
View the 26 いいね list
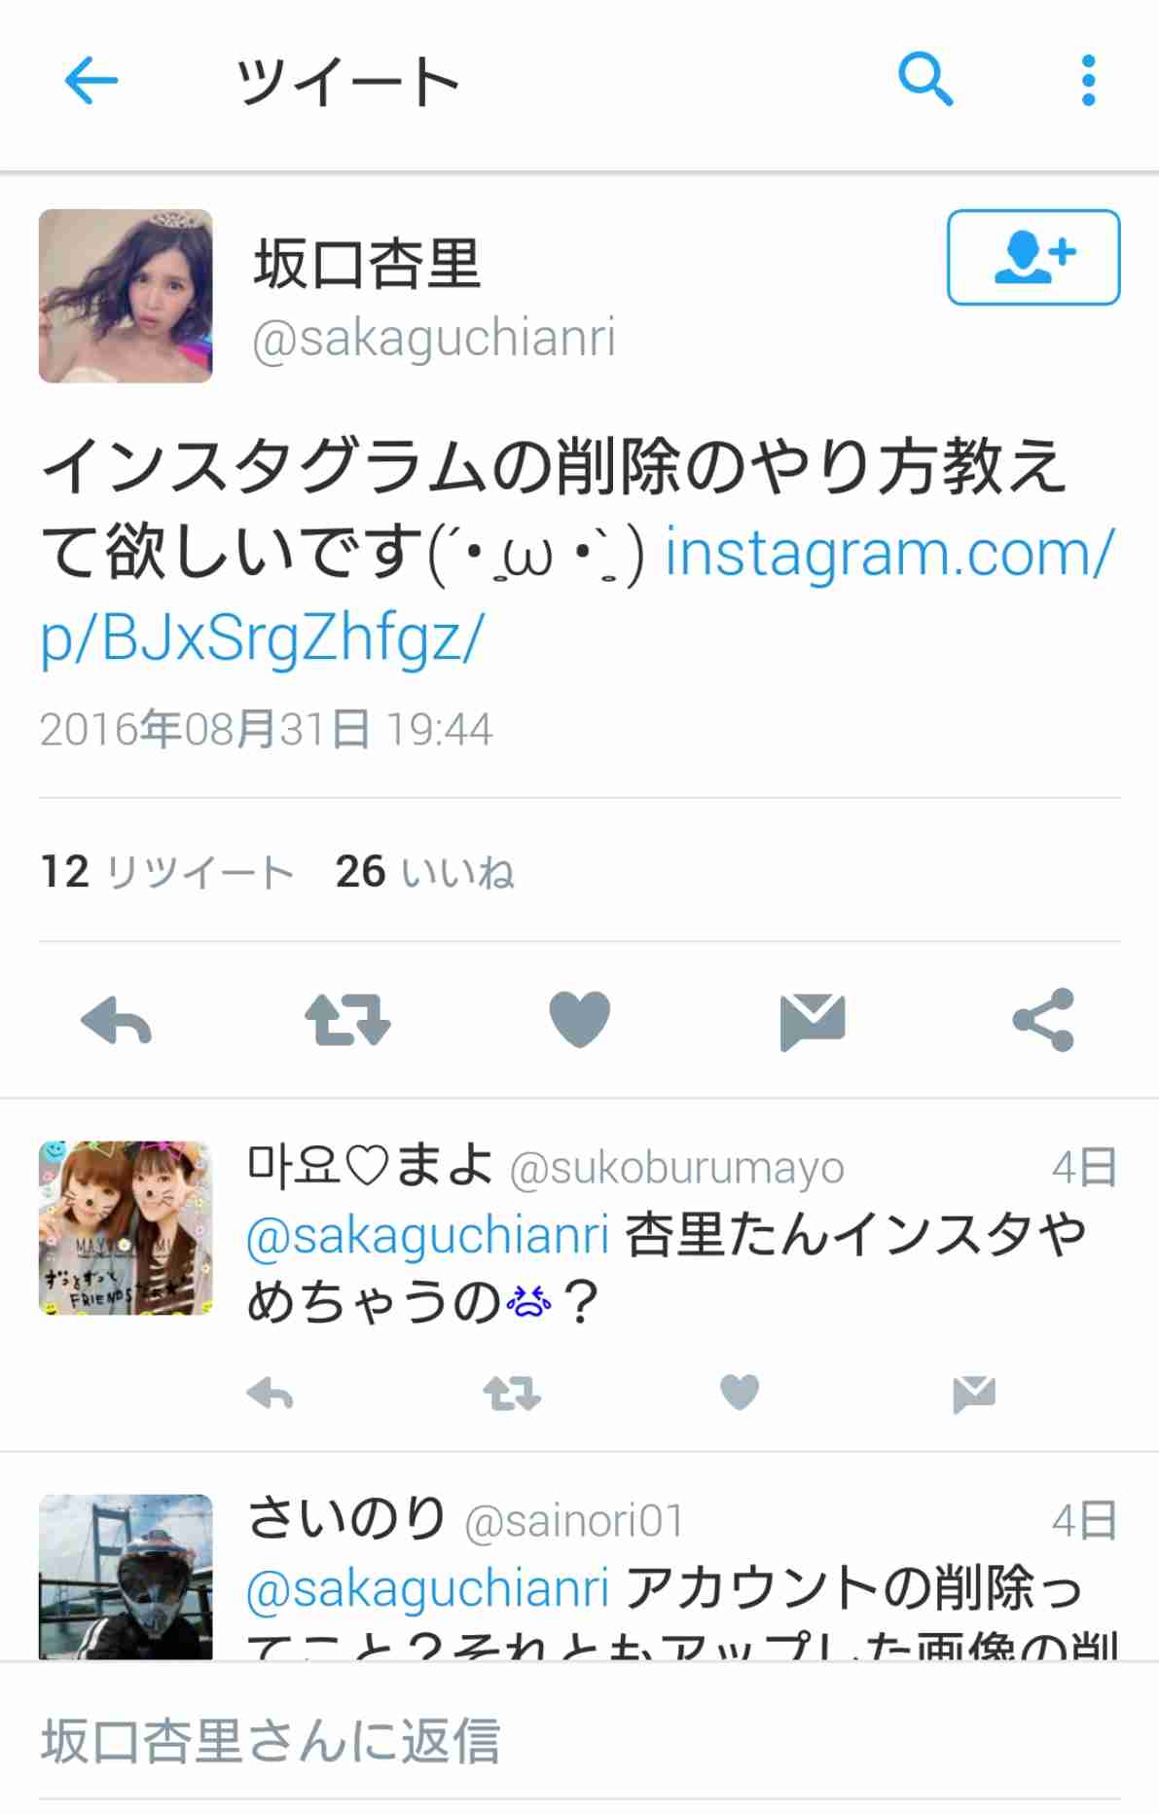(x=425, y=872)
